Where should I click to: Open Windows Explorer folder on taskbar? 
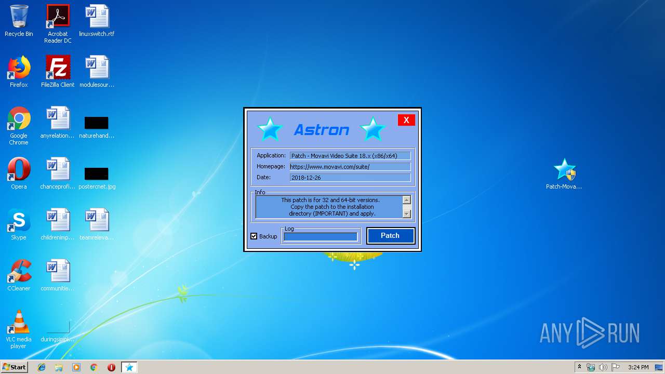click(59, 367)
